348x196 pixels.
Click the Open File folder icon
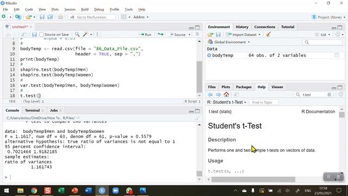tap(28, 17)
